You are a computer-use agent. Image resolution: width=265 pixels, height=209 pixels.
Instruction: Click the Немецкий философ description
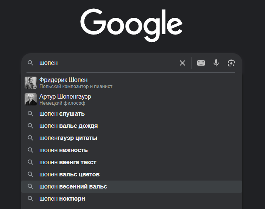point(62,103)
